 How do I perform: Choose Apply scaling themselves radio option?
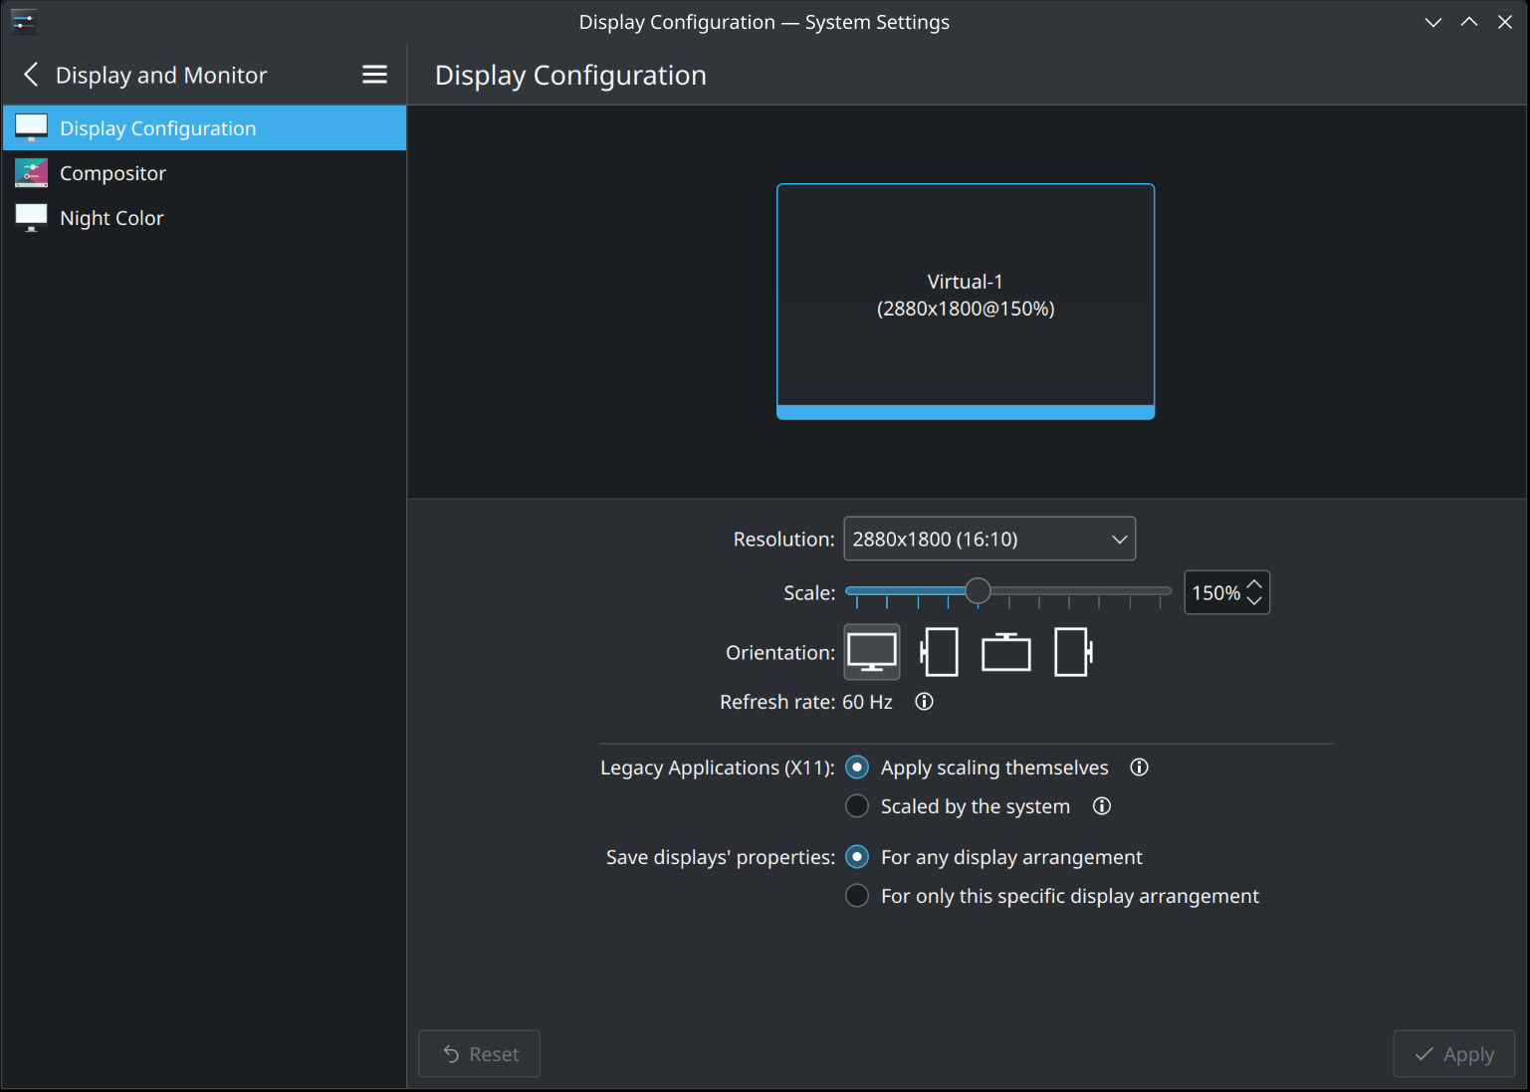[857, 767]
